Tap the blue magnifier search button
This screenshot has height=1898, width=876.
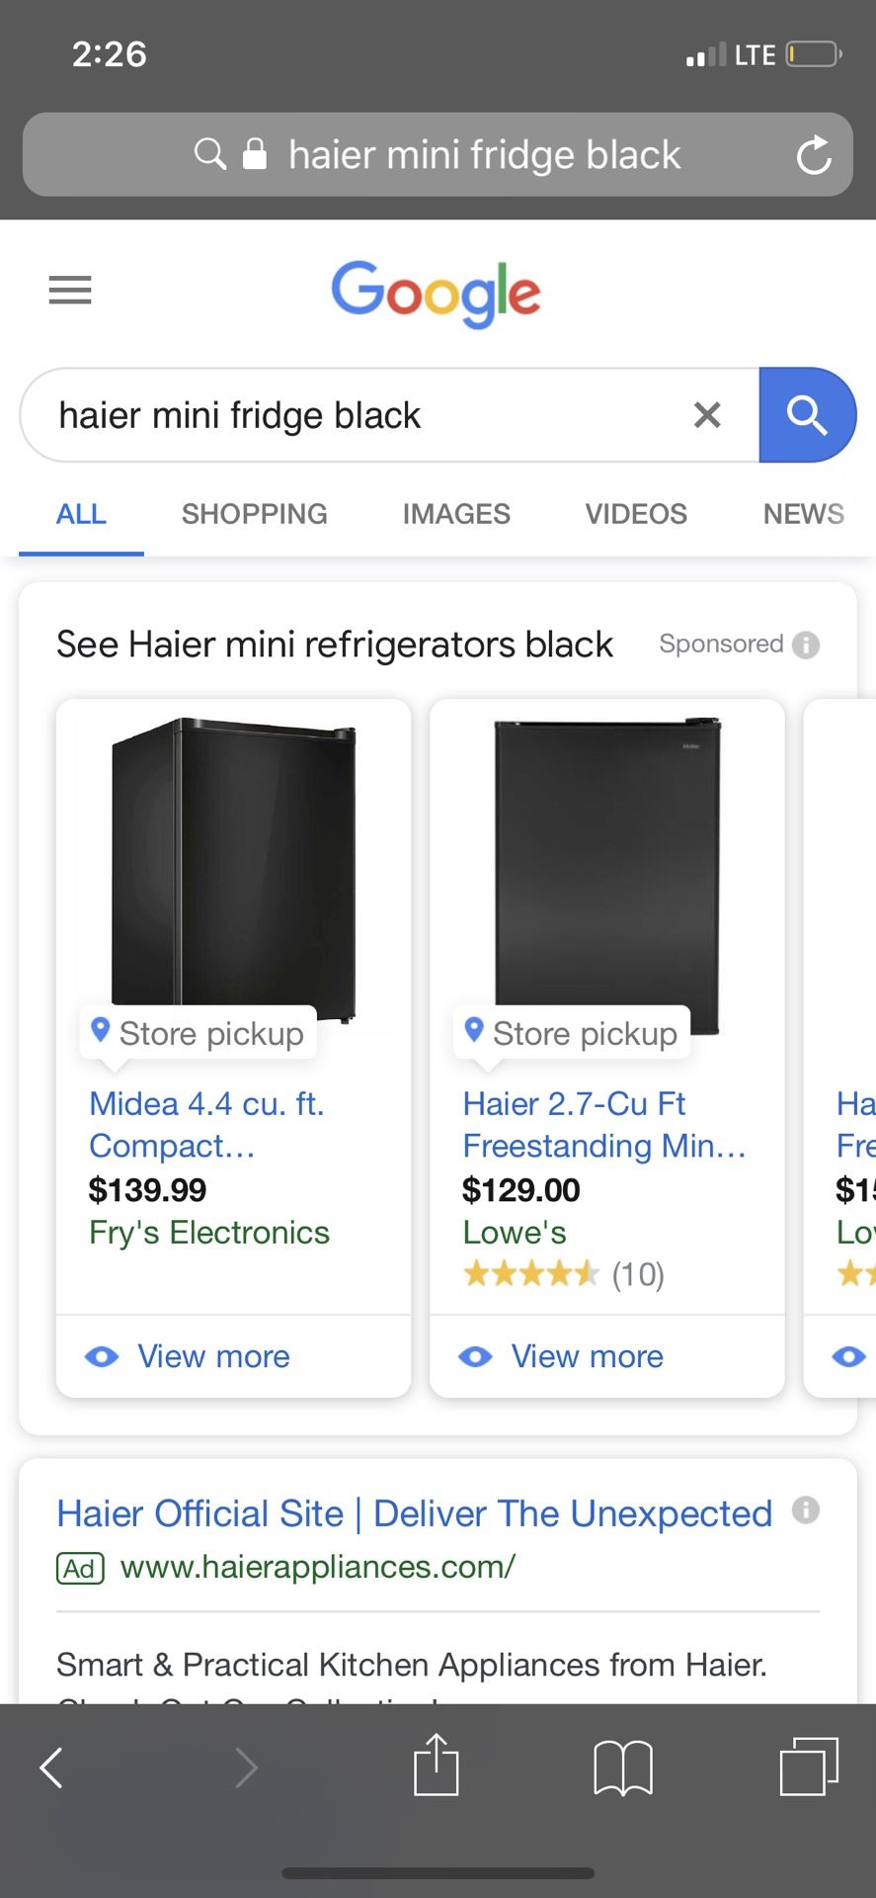(806, 415)
